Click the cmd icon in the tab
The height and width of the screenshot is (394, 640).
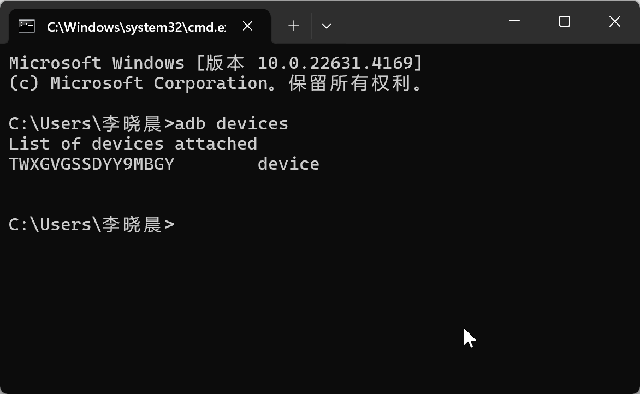click(26, 26)
